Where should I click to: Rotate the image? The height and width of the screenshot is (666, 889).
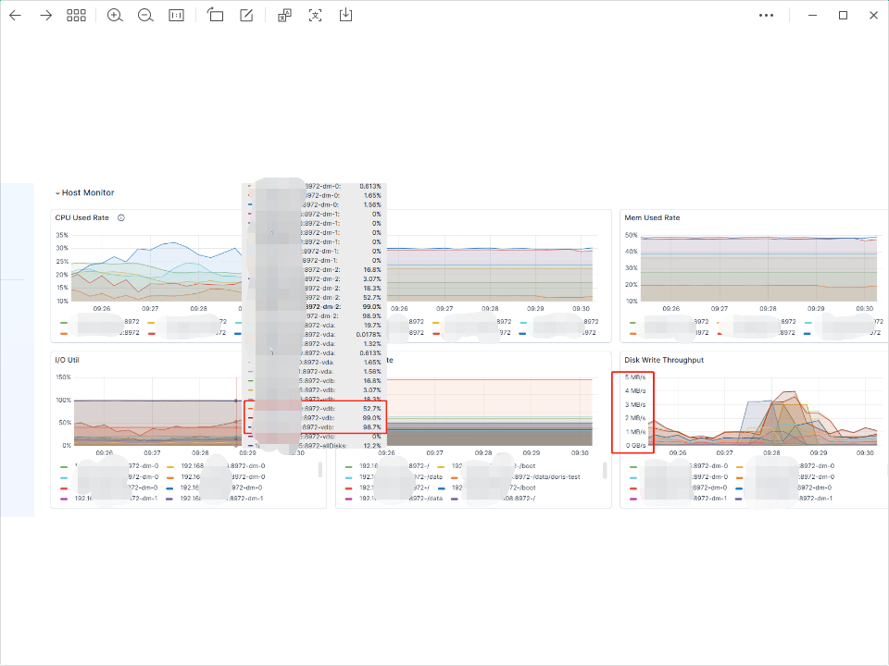(216, 16)
